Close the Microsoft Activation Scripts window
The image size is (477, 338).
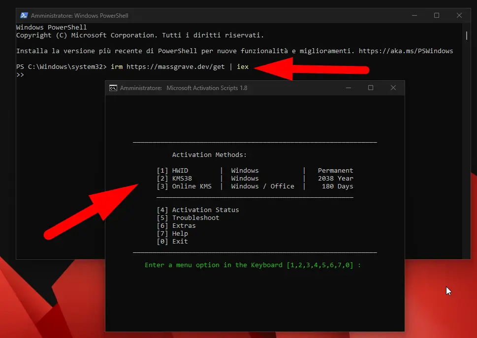click(x=393, y=88)
